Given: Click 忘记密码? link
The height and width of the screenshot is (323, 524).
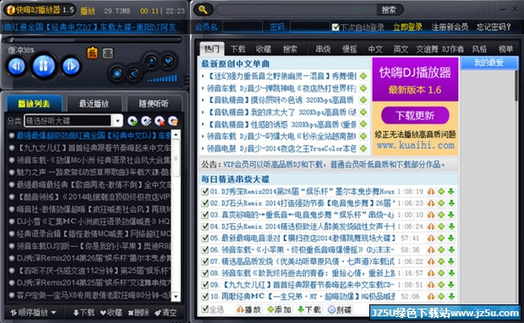Looking at the screenshot, I should [494, 27].
